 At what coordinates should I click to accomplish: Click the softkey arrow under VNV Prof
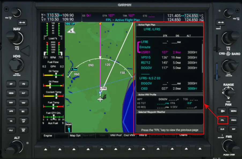(x=116, y=149)
